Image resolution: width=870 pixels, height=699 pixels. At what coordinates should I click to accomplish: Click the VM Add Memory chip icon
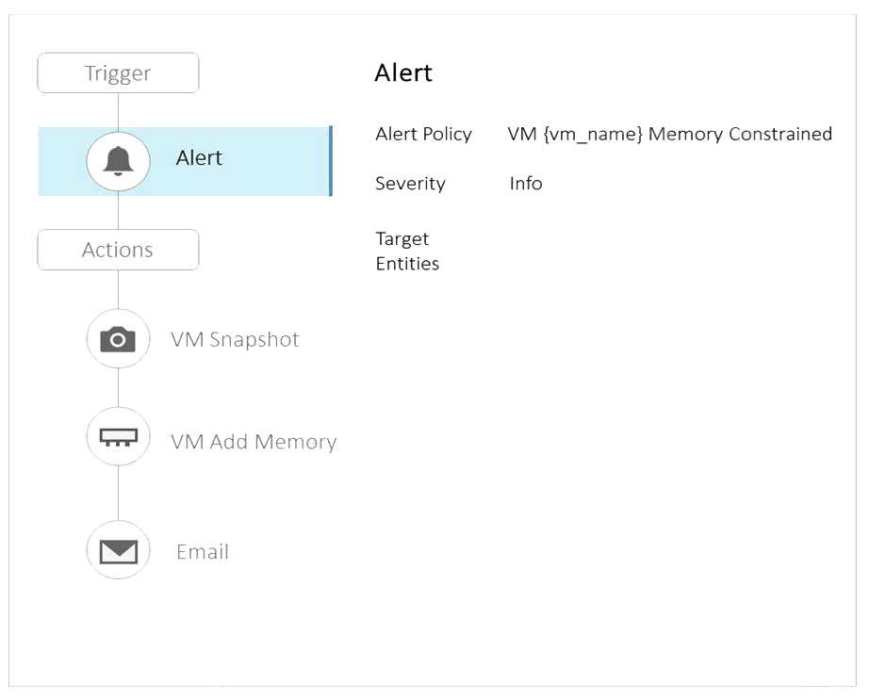118,436
